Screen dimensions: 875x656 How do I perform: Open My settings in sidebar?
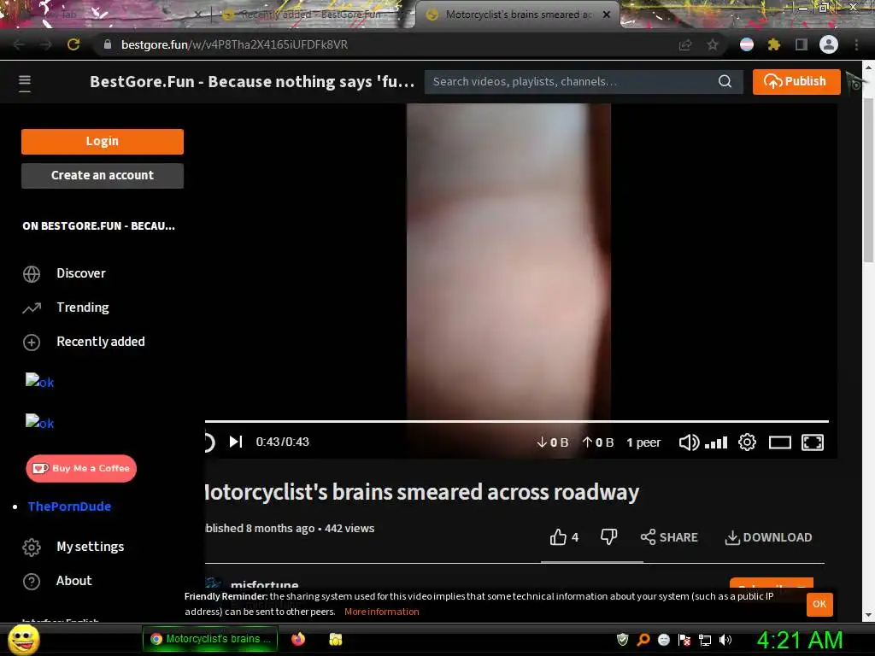pyautogui.click(x=90, y=547)
